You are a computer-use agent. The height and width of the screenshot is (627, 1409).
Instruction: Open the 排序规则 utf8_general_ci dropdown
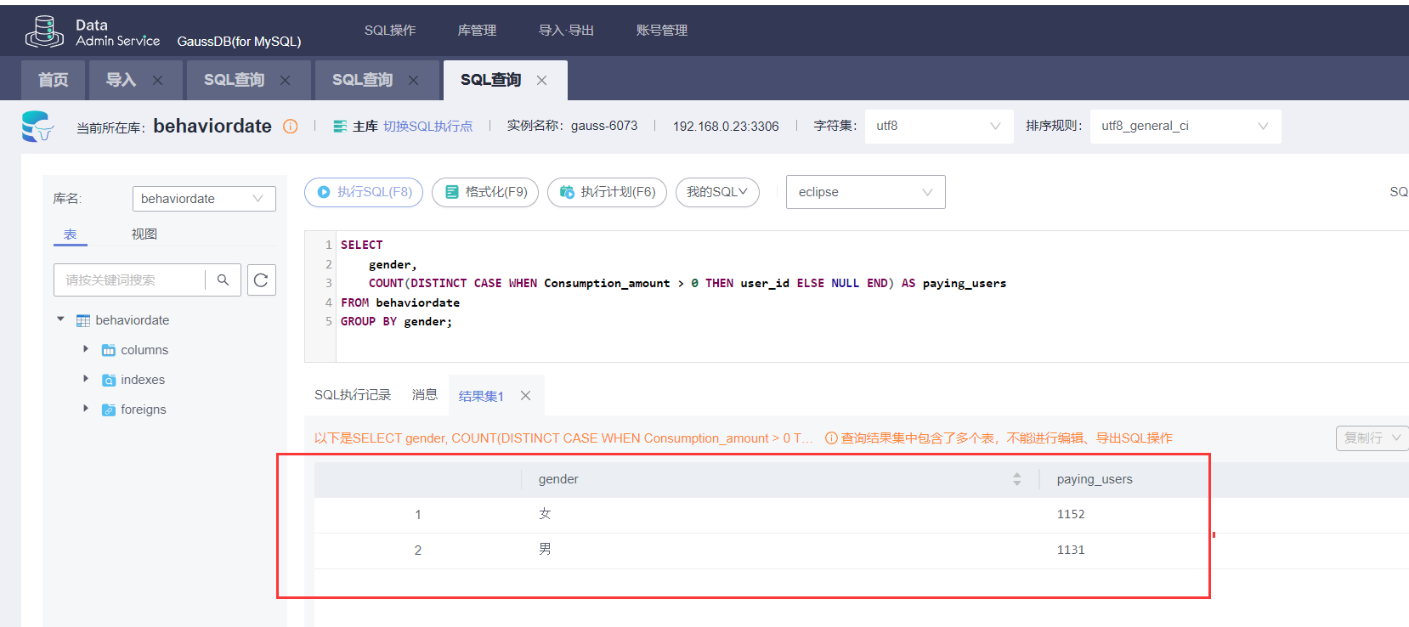[x=1185, y=126]
